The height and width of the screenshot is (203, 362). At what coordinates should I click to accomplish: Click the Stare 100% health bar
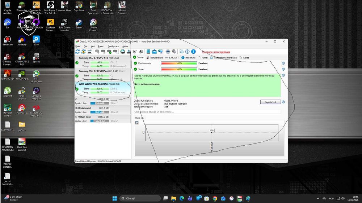[x=179, y=69]
